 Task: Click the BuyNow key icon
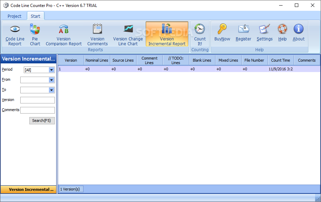coord(222,29)
